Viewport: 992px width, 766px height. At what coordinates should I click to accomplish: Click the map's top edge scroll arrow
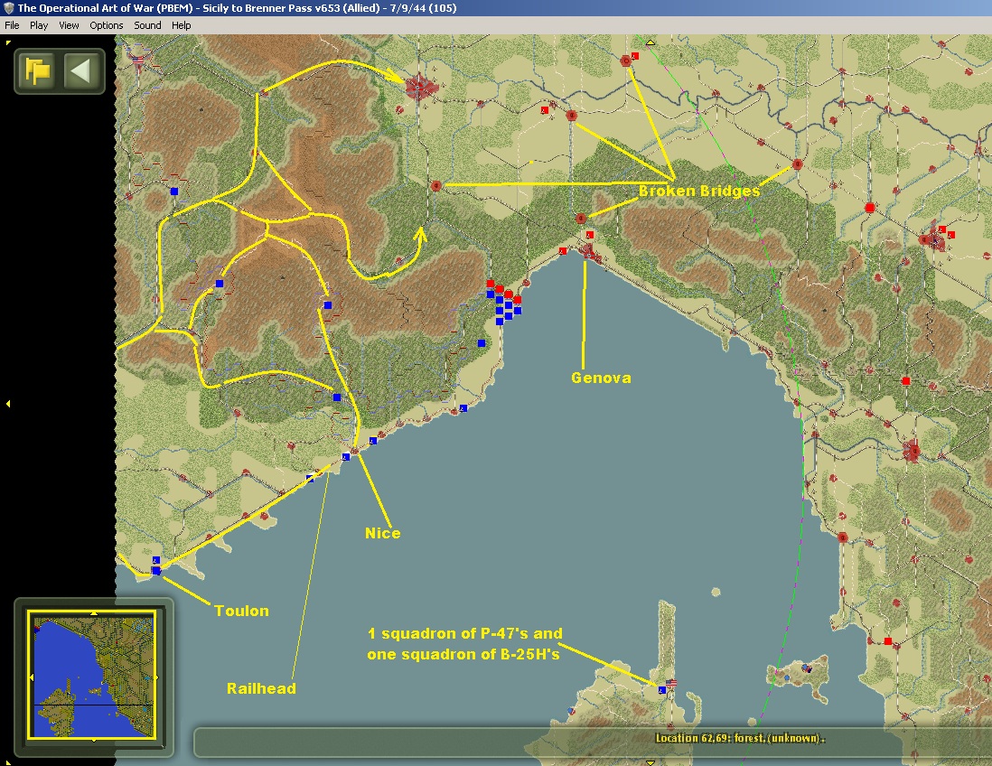(x=650, y=42)
